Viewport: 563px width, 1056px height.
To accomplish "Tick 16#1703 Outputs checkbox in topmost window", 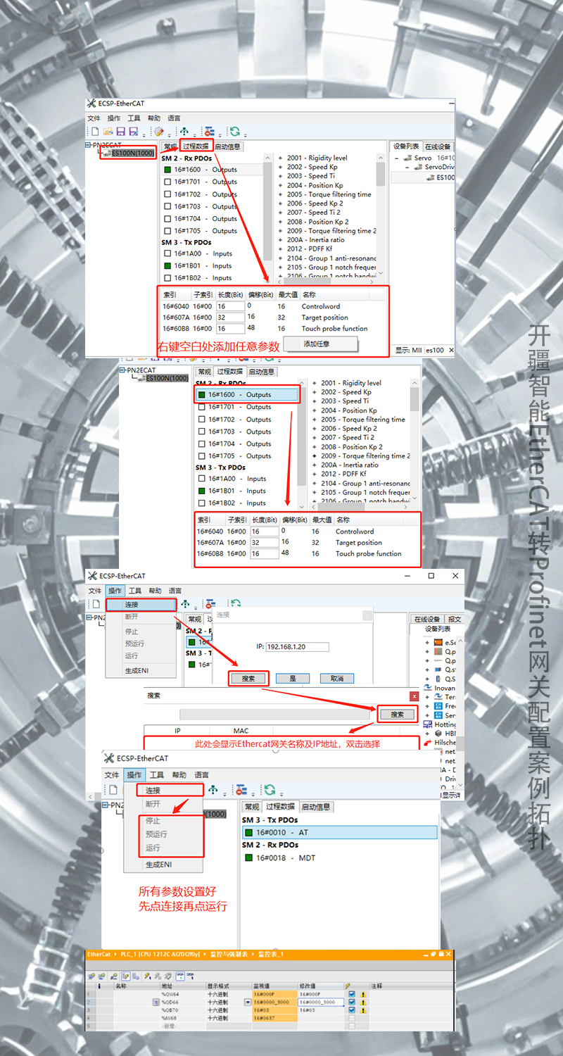I will [167, 206].
